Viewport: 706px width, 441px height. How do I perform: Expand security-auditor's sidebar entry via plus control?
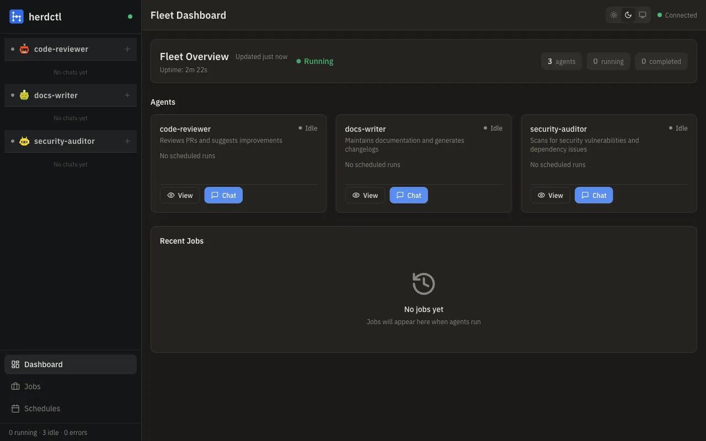coord(127,141)
